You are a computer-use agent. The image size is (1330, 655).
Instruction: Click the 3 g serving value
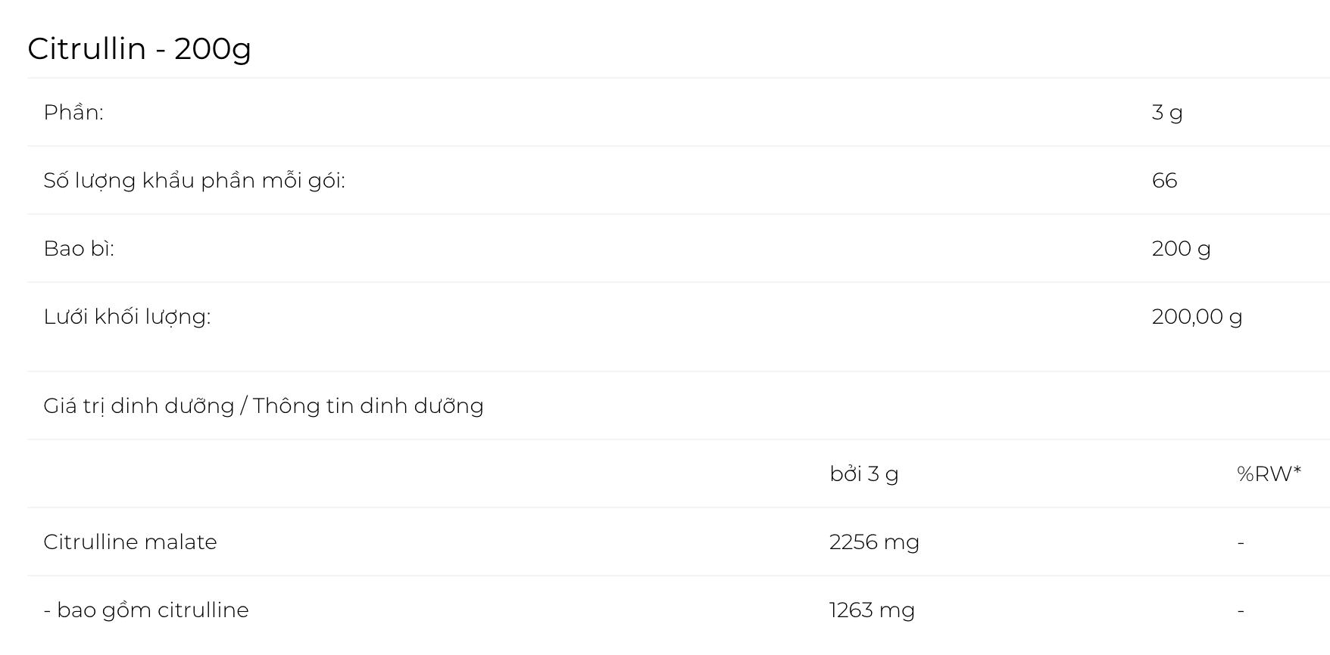[x=1167, y=113]
